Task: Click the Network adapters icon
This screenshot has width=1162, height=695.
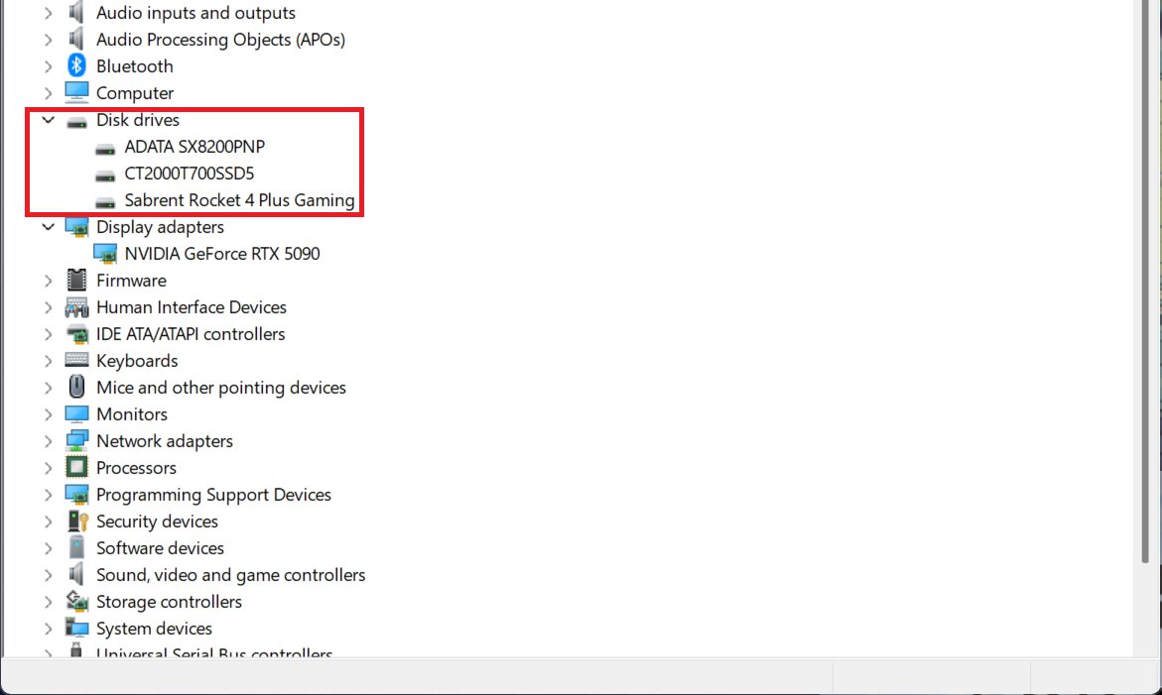Action: pyautogui.click(x=76, y=440)
